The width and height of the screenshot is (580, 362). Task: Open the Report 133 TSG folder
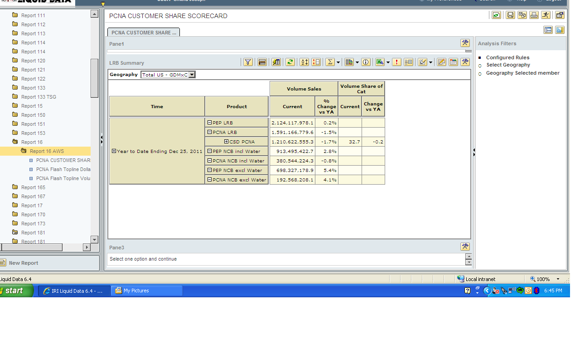click(38, 97)
